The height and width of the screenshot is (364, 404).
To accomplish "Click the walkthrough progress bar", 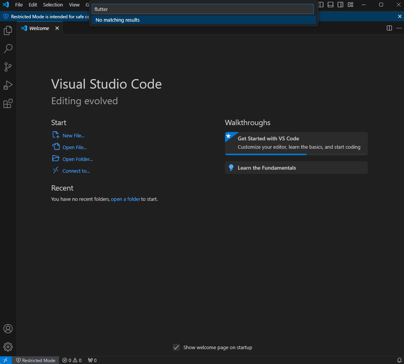I will 296,154.
